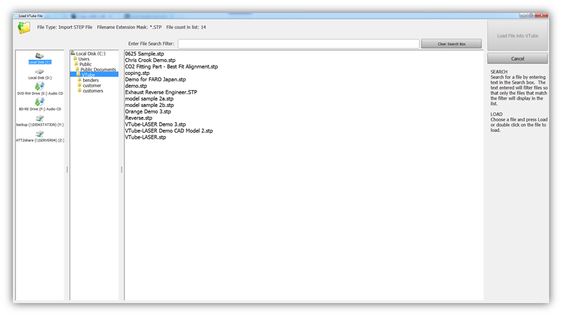The width and height of the screenshot is (562, 316).
Task: Click Load File into VTube button
Action: click(x=518, y=36)
